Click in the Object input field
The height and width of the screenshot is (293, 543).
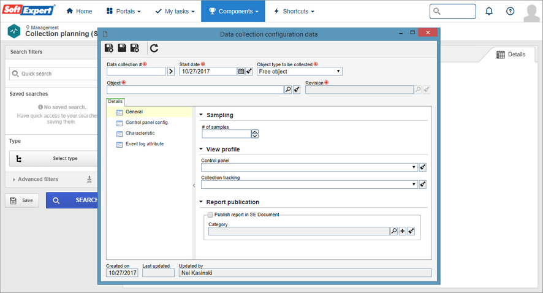coord(196,89)
